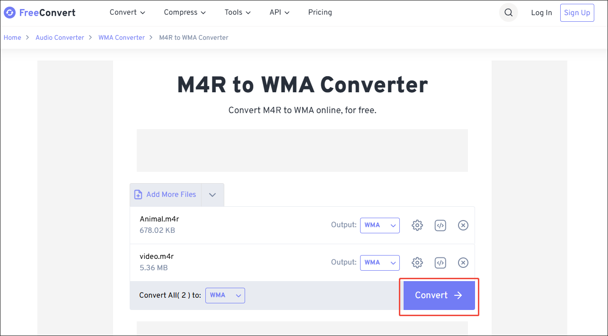Select the video.m4r file name
The height and width of the screenshot is (336, 608).
pyautogui.click(x=157, y=256)
